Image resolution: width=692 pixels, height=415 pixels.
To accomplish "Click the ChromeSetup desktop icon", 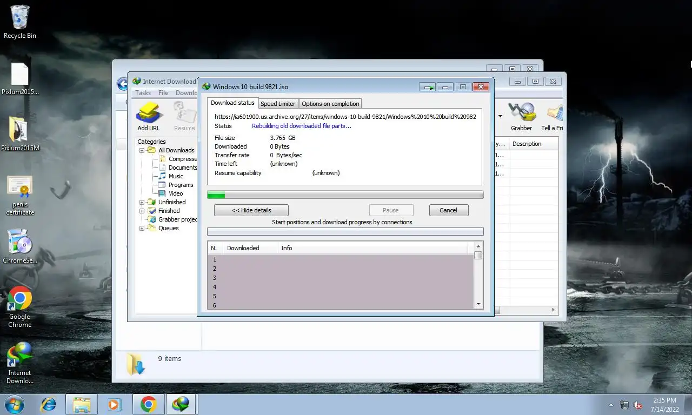I will point(20,246).
